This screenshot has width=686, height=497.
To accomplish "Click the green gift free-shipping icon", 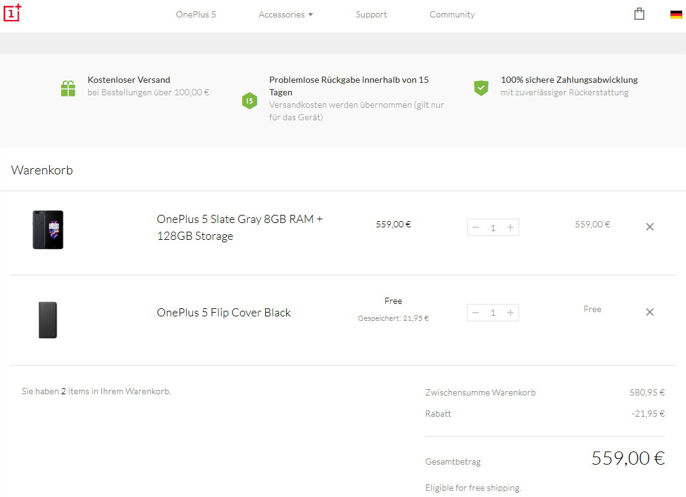I will pyautogui.click(x=68, y=88).
